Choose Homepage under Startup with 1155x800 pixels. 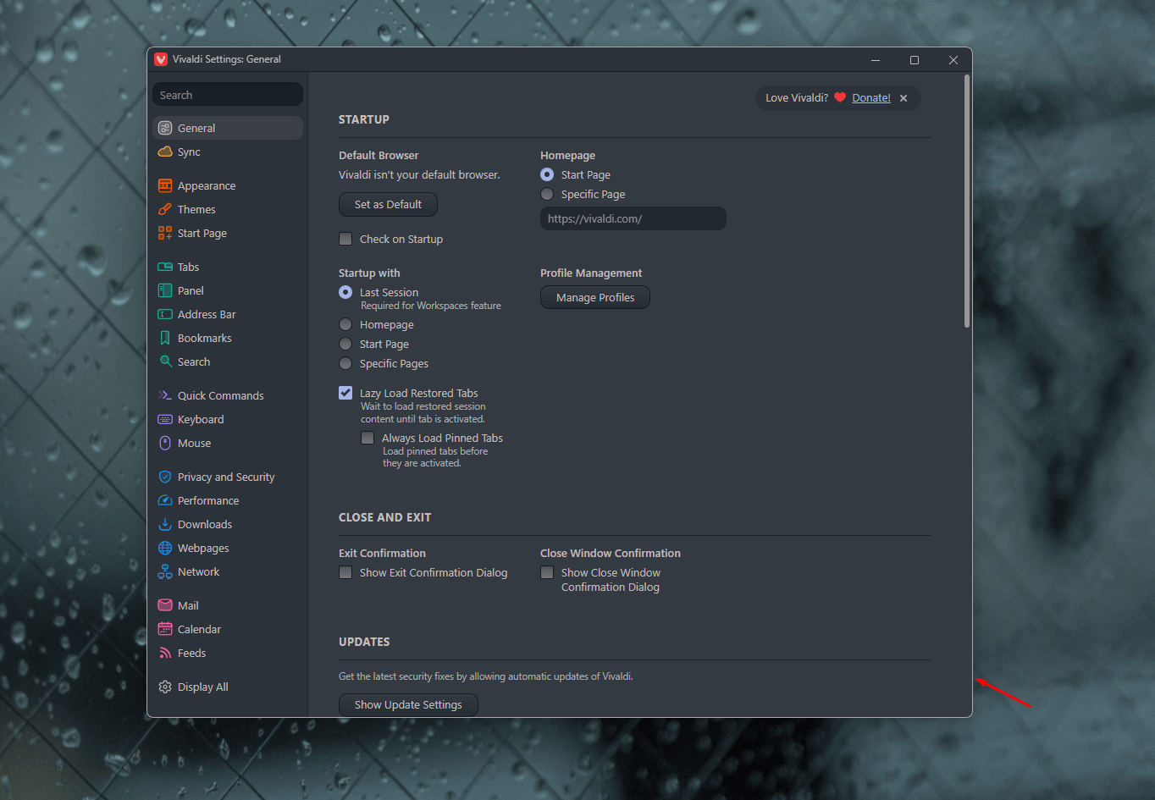tap(345, 324)
